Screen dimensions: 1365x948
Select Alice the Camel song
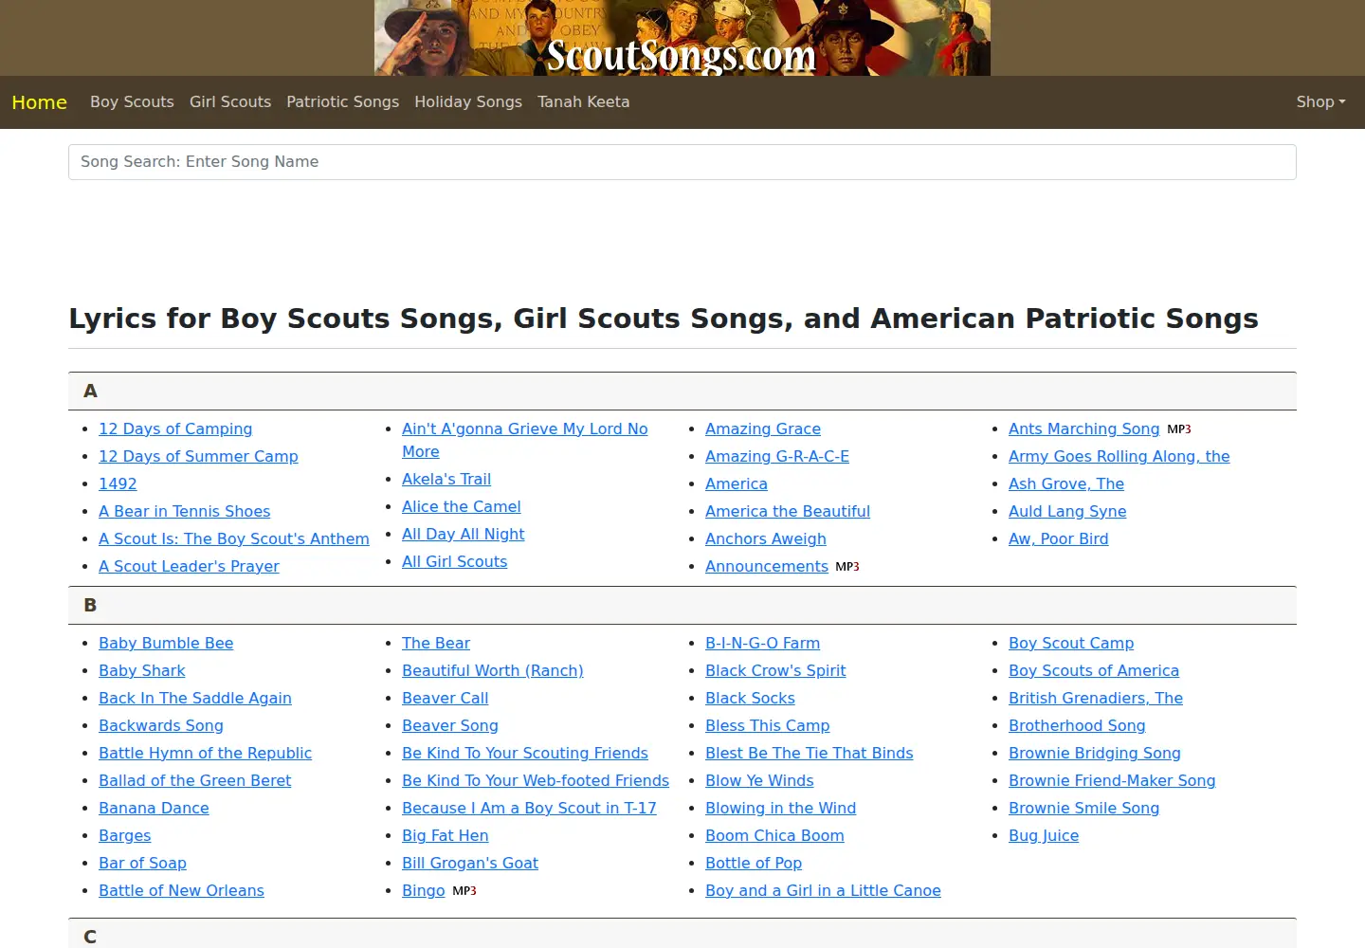click(462, 507)
